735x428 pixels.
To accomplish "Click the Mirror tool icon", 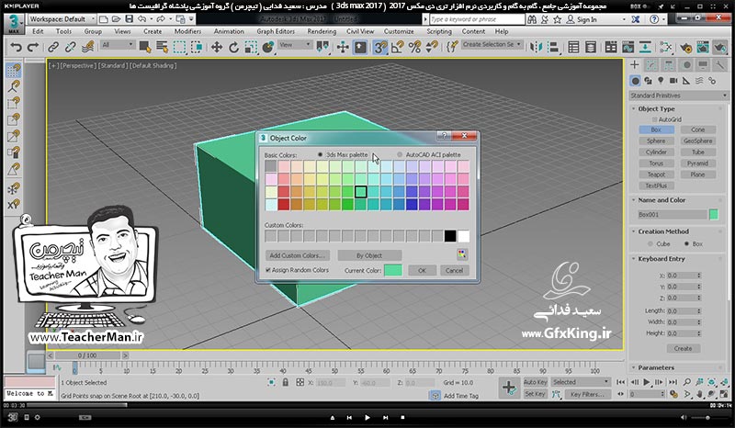I will [x=536, y=48].
